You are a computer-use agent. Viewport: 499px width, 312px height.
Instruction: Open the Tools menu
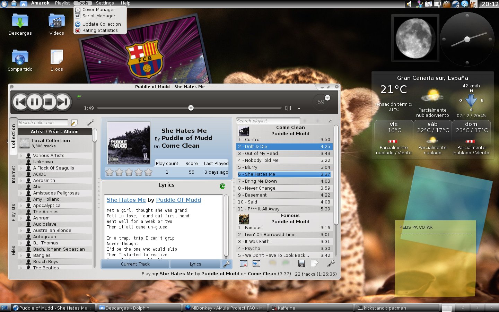point(83,3)
